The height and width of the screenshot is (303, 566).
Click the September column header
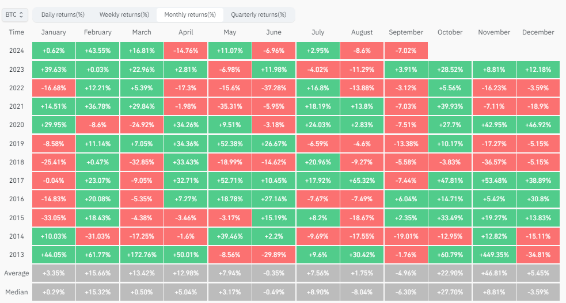[x=406, y=33]
